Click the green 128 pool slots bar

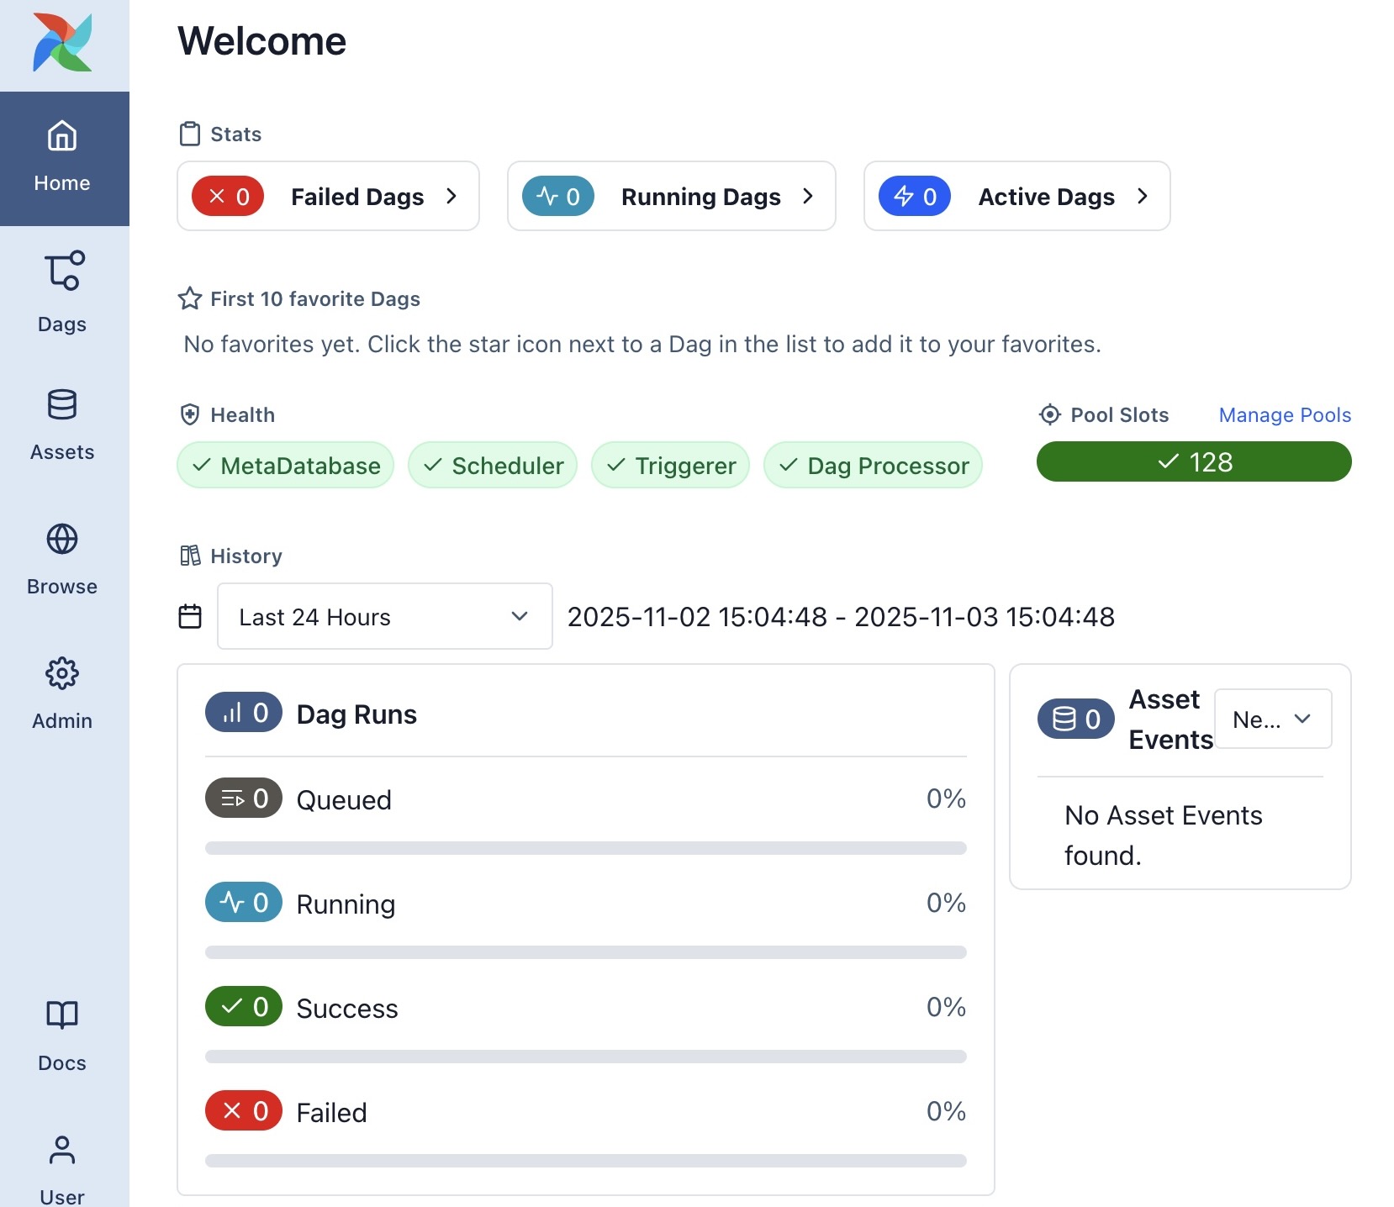coord(1193,461)
